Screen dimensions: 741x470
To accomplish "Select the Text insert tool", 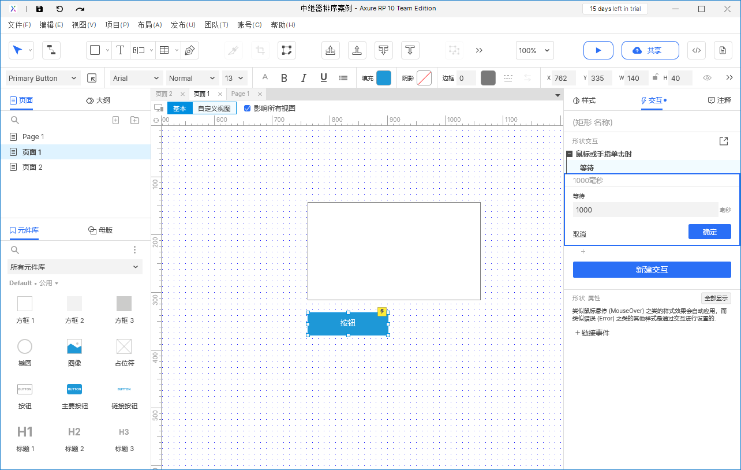I will (120, 50).
